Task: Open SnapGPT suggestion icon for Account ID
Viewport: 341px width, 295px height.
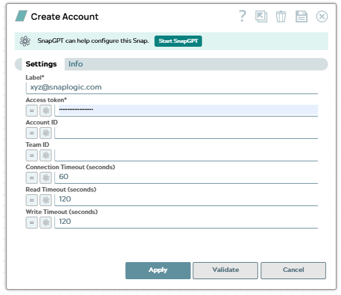Action: (x=46, y=133)
